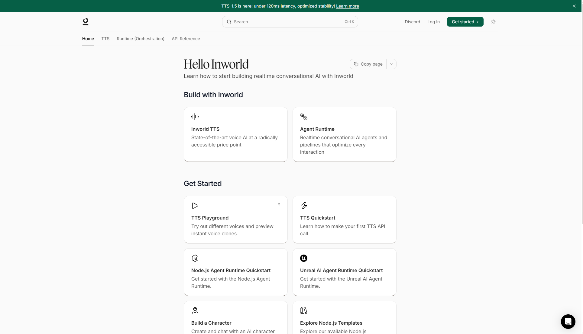Image resolution: width=583 pixels, height=334 pixels.
Task: Follow the Learn more banner link
Action: click(348, 6)
